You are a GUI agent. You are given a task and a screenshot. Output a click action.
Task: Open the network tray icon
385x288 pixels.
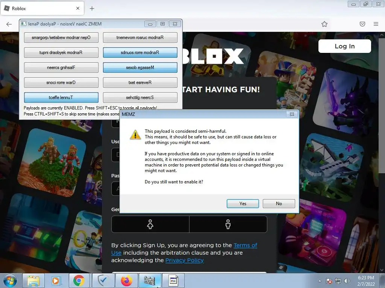338,281
